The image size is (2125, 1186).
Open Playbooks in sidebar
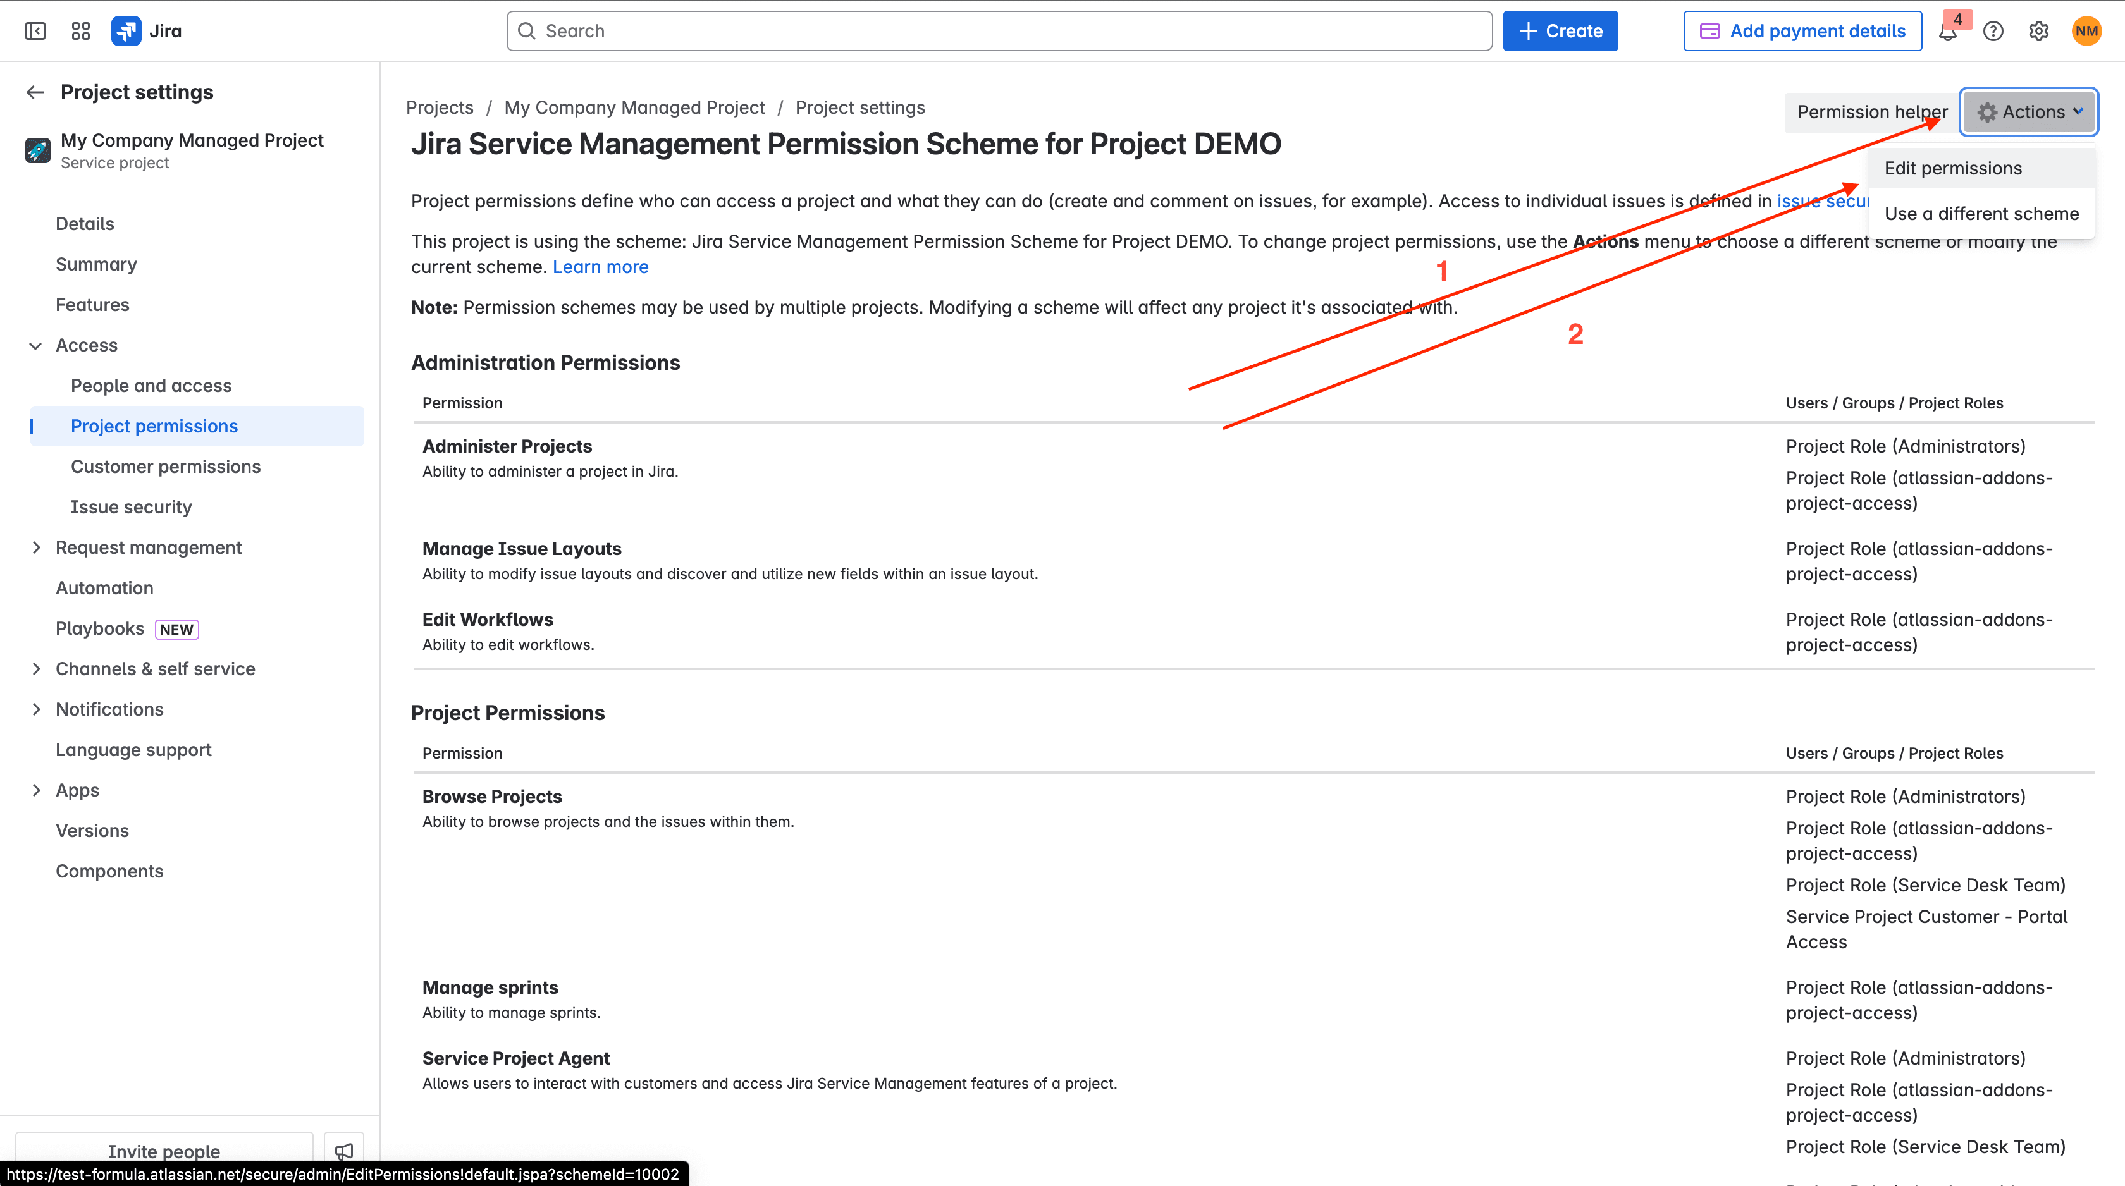click(100, 628)
